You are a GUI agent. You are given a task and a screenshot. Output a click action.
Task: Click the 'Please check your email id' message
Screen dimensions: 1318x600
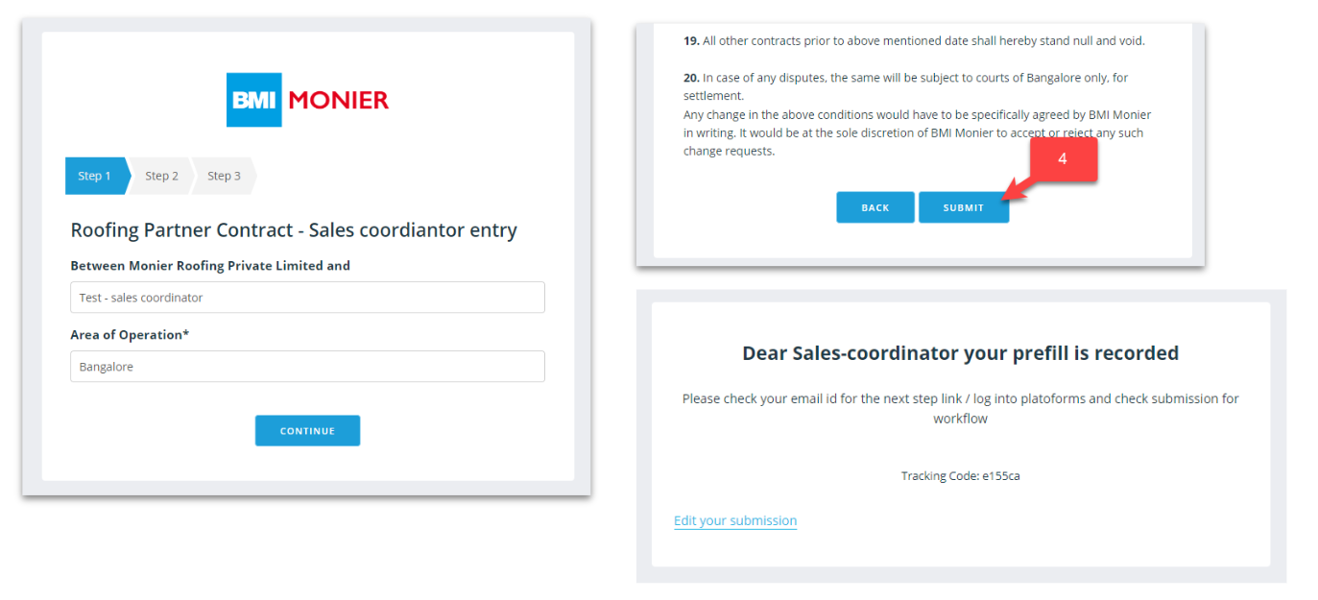point(960,408)
